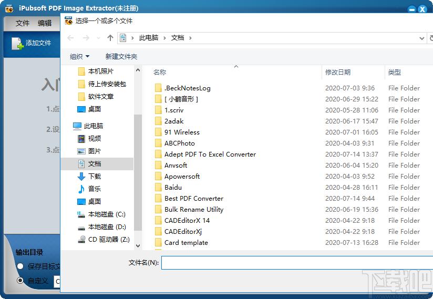The width and height of the screenshot is (433, 299).
Task: Open the 编辑 menu in iPubsoft window
Action: (45, 23)
